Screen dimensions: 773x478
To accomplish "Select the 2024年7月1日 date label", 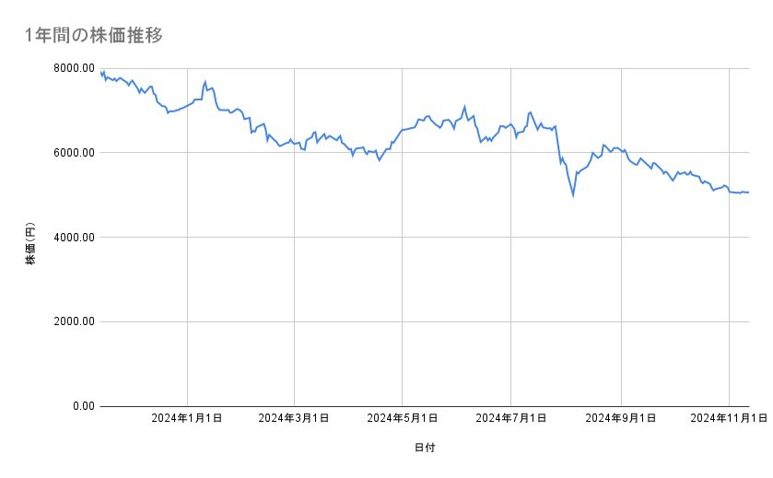I will tap(511, 419).
